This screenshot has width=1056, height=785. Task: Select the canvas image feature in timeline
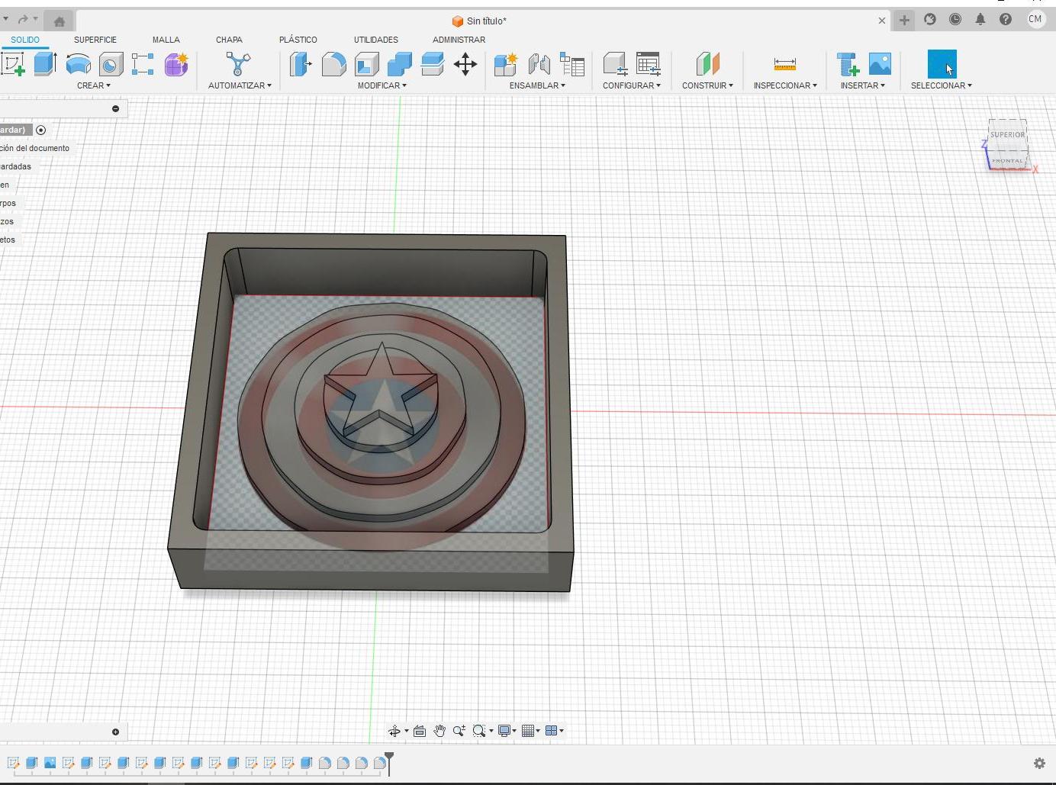click(x=50, y=763)
